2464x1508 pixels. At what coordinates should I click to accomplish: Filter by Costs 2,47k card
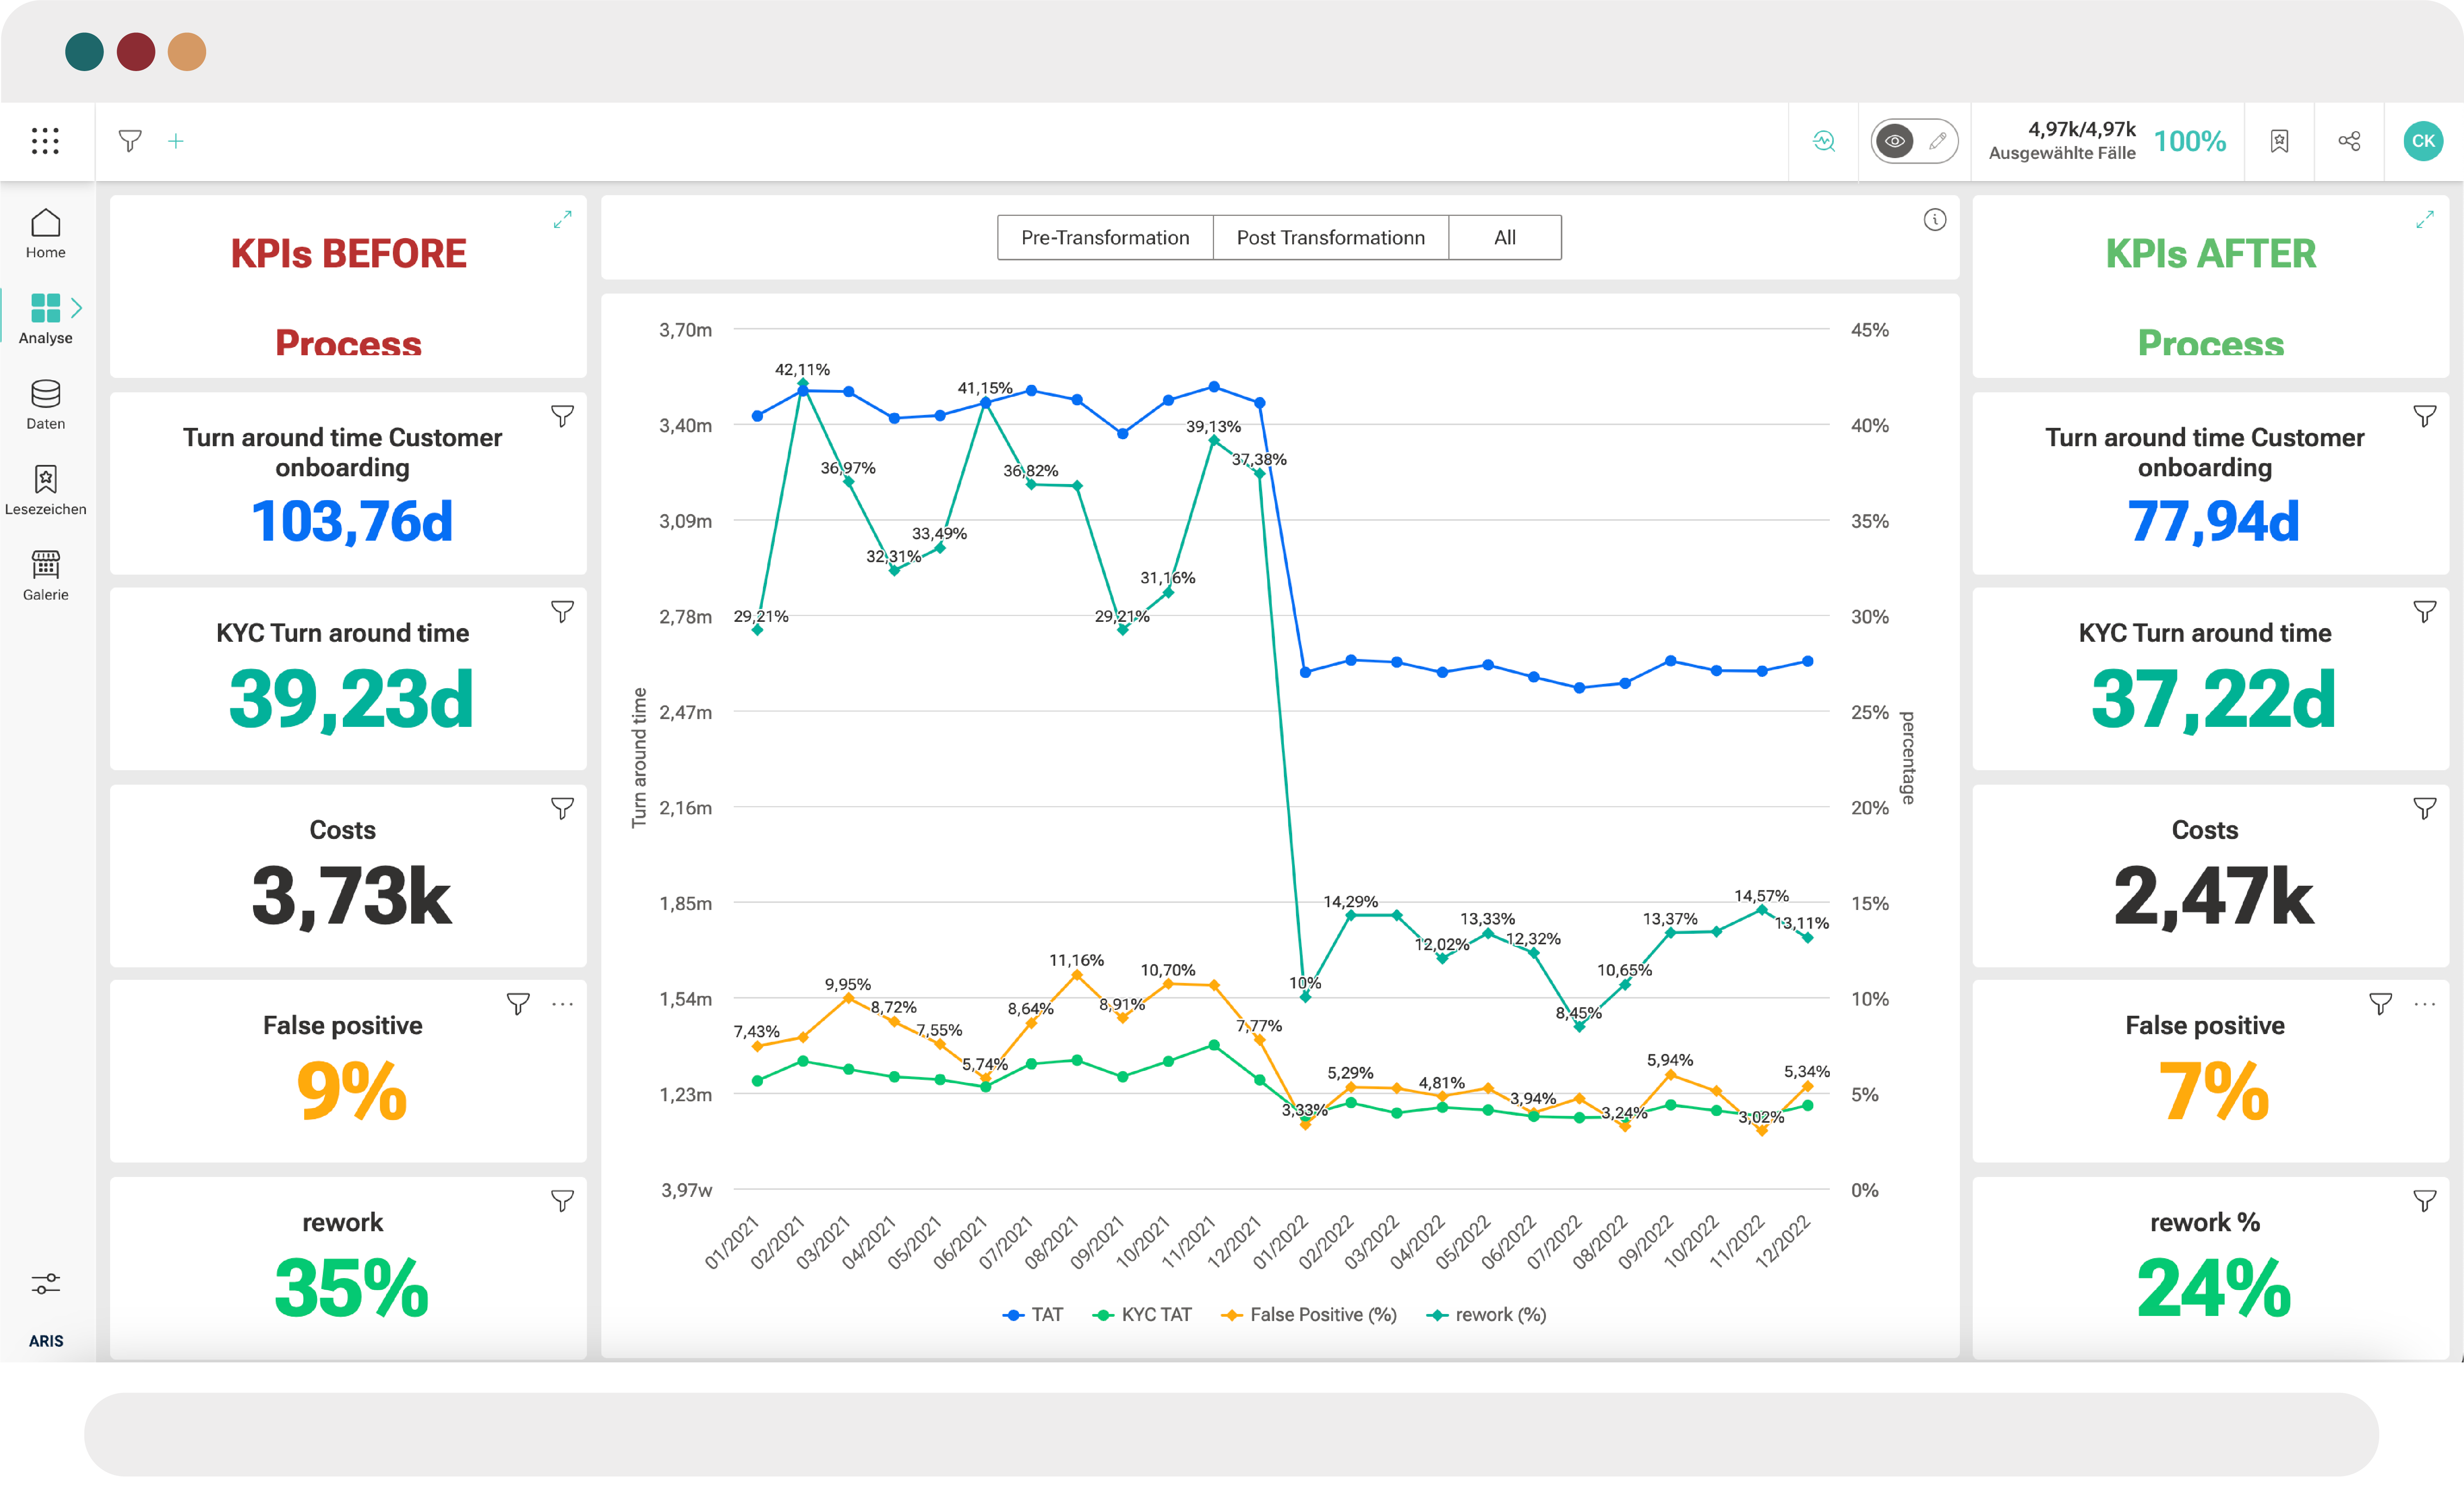point(2425,808)
